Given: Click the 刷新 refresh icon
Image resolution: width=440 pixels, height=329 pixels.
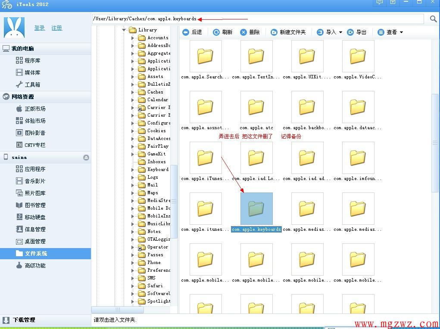Looking at the screenshot, I should click(216, 32).
